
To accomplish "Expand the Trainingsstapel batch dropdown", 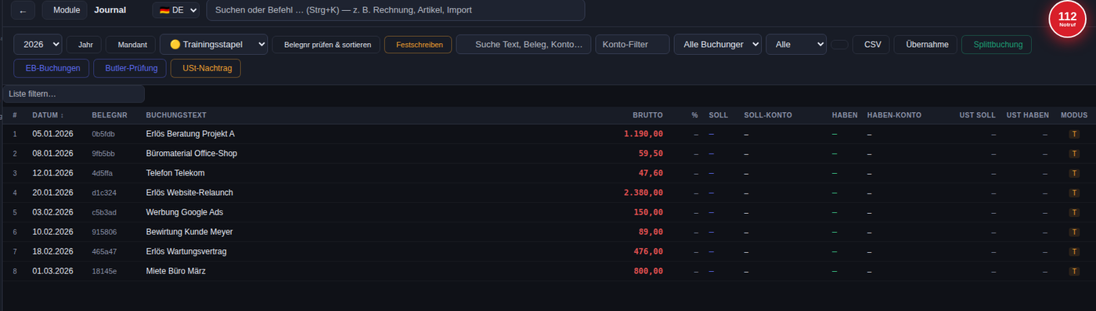I will [x=214, y=45].
